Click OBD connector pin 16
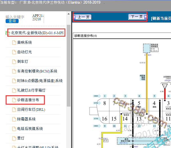Viewport: 171px width, 148px height. (105, 119)
